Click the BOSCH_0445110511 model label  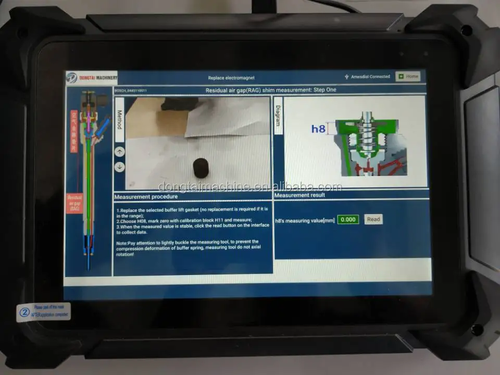pyautogui.click(x=131, y=91)
